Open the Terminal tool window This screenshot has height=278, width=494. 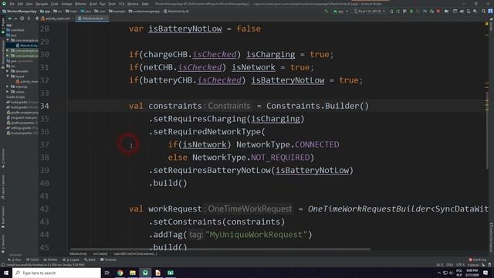(x=108, y=259)
